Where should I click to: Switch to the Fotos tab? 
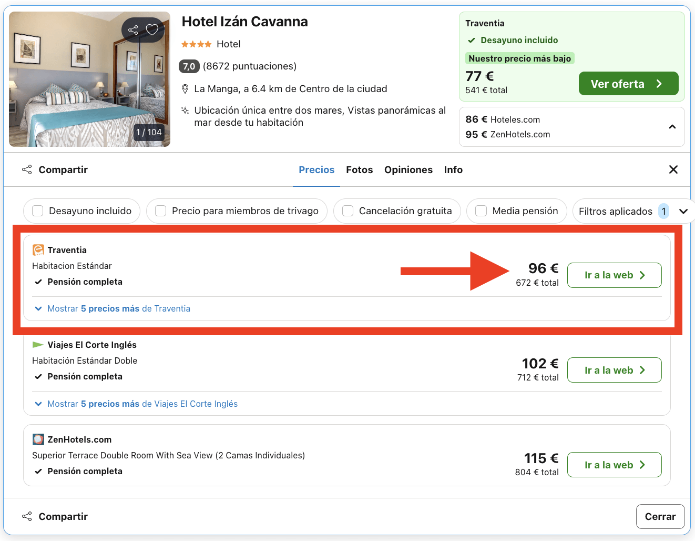(x=359, y=169)
